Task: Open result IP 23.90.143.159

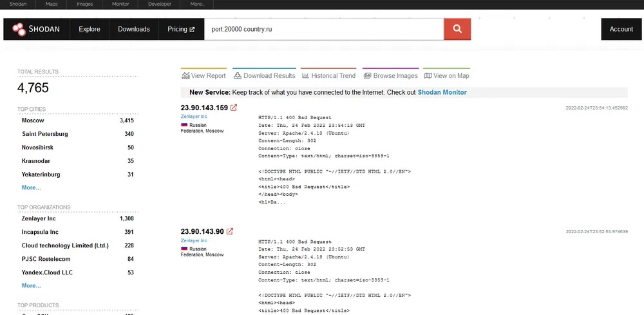Action: tap(204, 108)
